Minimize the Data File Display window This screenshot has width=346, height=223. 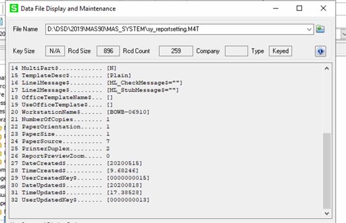[x=276, y=9]
